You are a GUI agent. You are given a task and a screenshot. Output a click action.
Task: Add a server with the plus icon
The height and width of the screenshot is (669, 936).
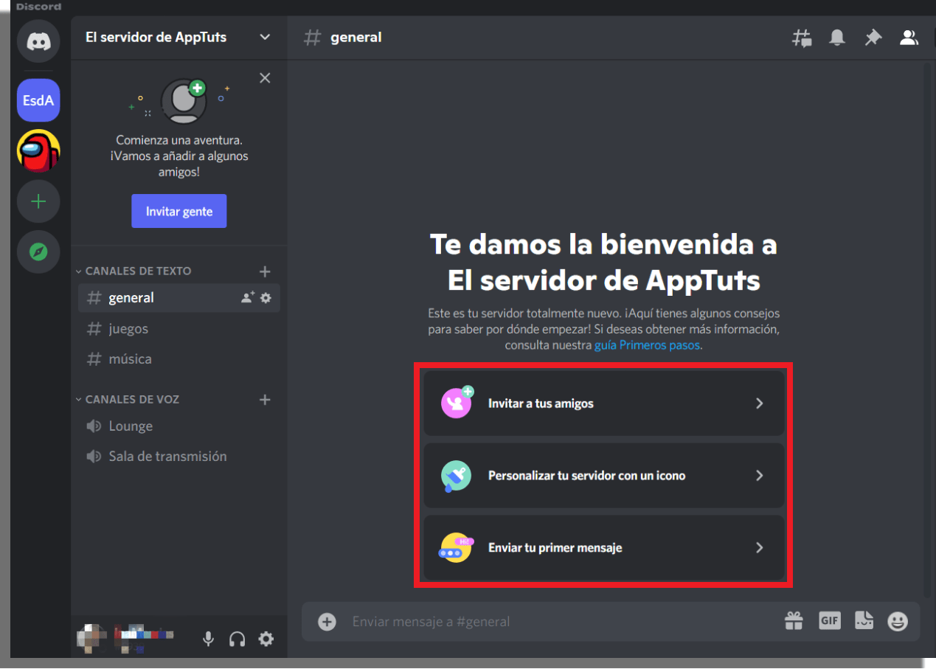tap(38, 201)
